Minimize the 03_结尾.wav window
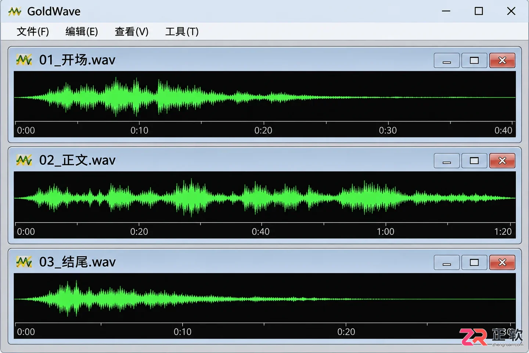 coord(447,263)
